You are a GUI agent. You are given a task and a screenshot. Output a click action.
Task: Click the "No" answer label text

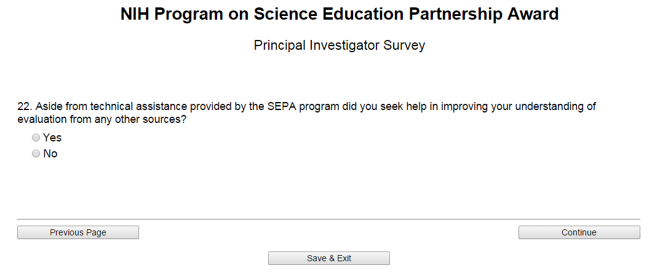50,154
